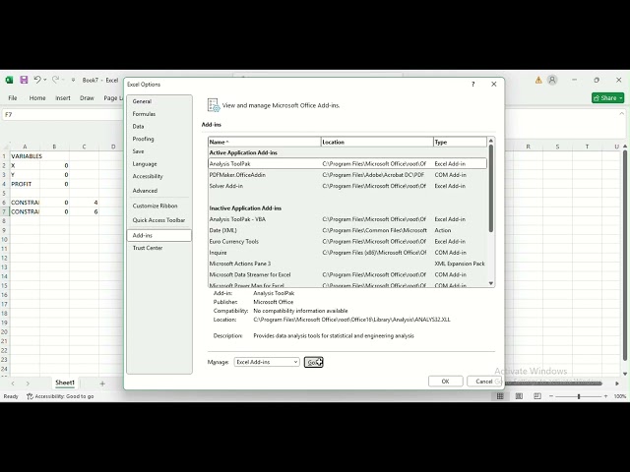Select Data options category
The height and width of the screenshot is (472, 630).
(x=159, y=127)
